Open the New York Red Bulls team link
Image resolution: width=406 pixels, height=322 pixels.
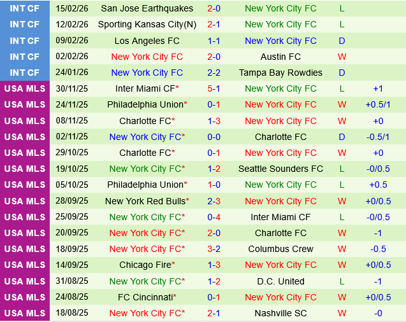coord(147,201)
